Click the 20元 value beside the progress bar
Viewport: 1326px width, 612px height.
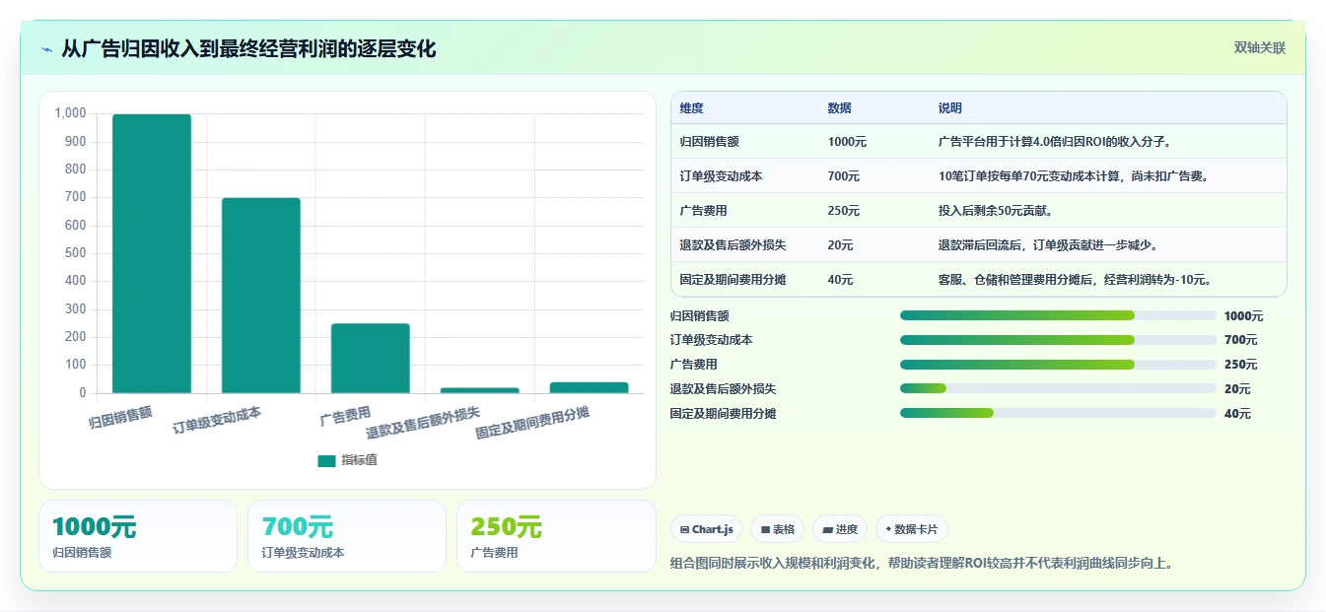click(x=1237, y=389)
